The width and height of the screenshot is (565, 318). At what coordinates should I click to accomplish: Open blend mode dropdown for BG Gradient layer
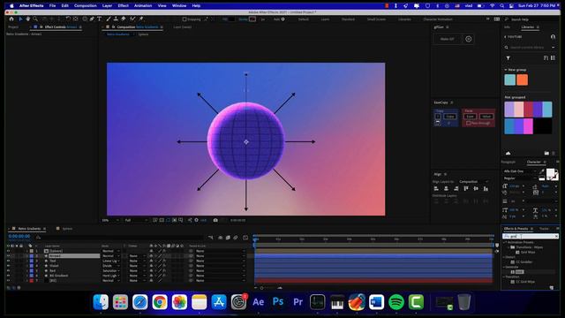pyautogui.click(x=110, y=276)
